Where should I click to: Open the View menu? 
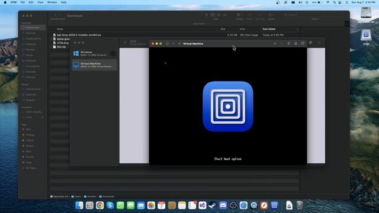click(40, 2)
